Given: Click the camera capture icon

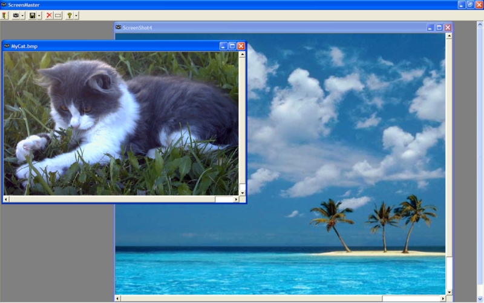Looking at the screenshot, I should tap(16, 15).
